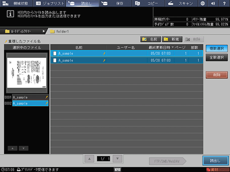Open the 機械状態 machine status tab
Viewport: 230px width, 172px height.
click(16, 3)
